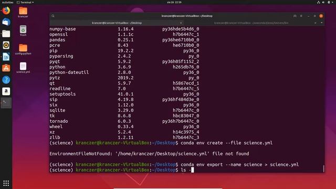This screenshot has width=336, height=189.
Task: Click the terminal scrollbar handle
Action: (x=323, y=169)
